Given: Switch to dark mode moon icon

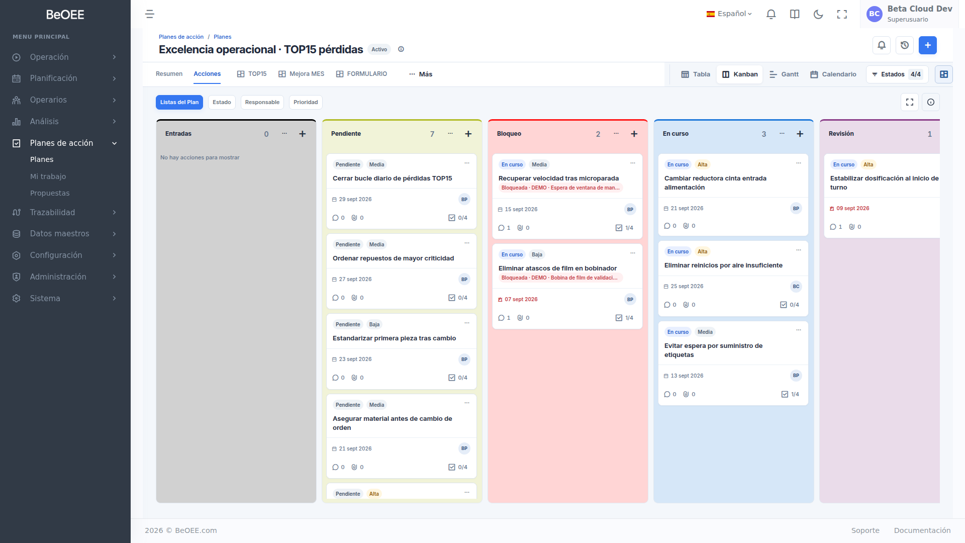Looking at the screenshot, I should point(818,14).
